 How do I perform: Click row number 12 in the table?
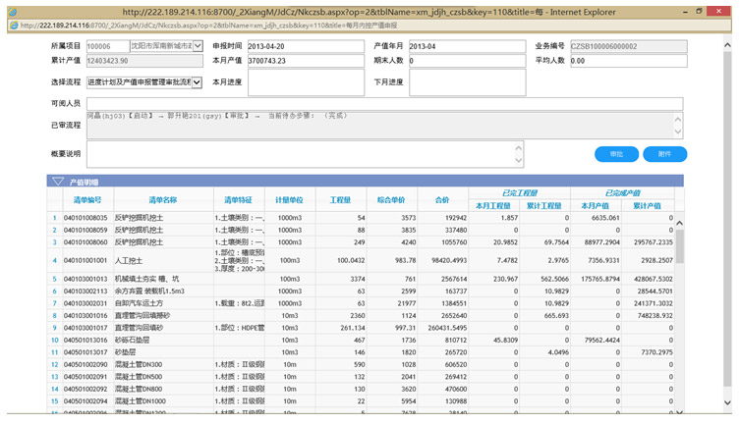(x=55, y=365)
